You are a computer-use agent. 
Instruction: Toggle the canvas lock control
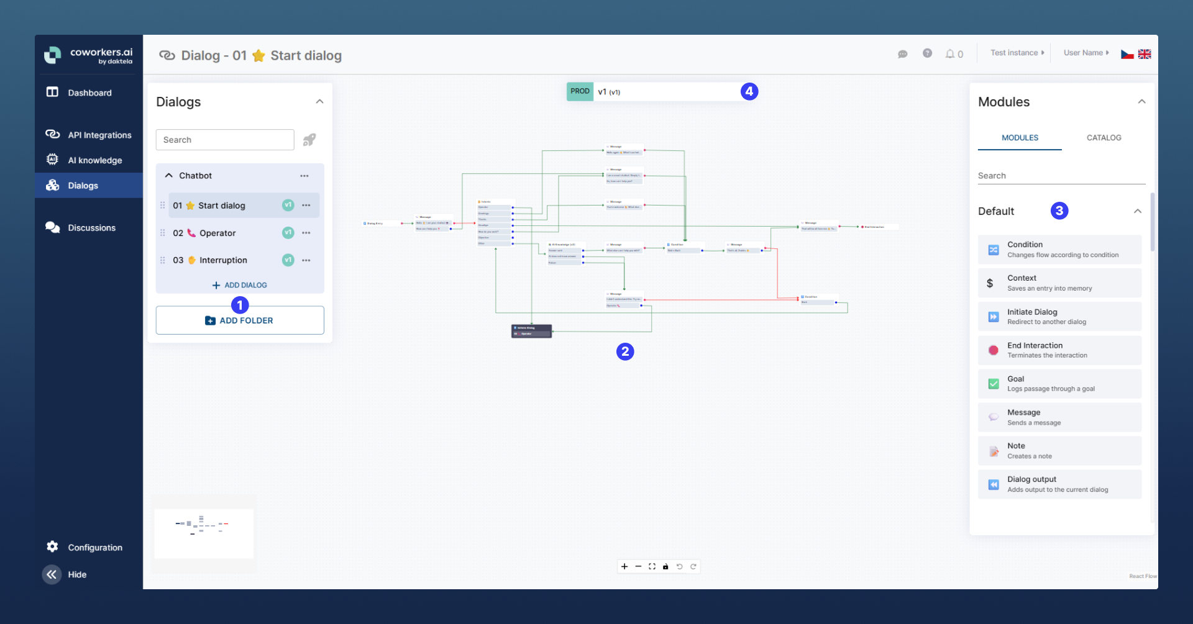tap(665, 566)
